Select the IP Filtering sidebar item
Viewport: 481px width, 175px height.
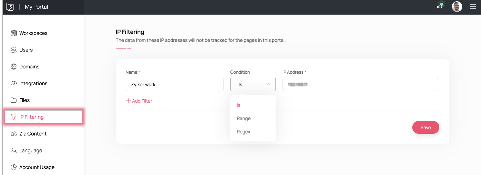(x=31, y=117)
